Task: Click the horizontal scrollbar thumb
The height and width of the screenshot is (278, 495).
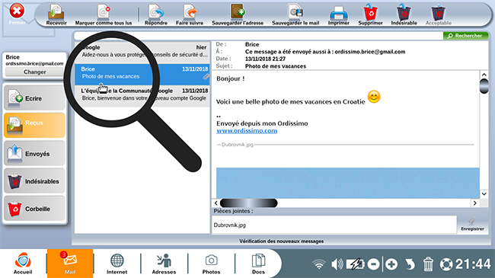Action: click(249, 203)
